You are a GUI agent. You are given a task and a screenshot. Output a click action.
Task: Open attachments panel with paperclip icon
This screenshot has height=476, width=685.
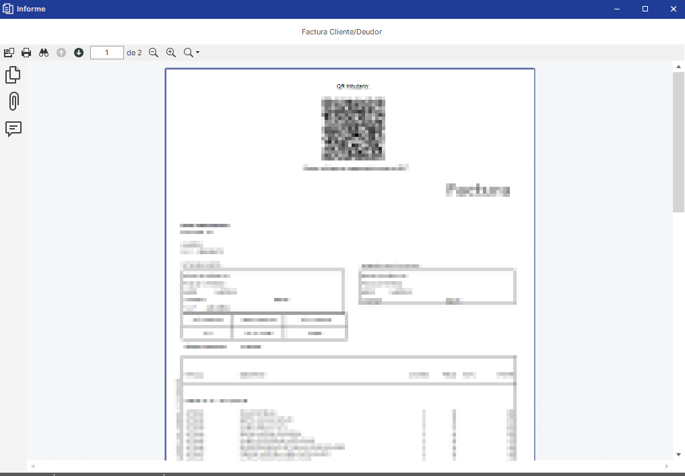(13, 101)
